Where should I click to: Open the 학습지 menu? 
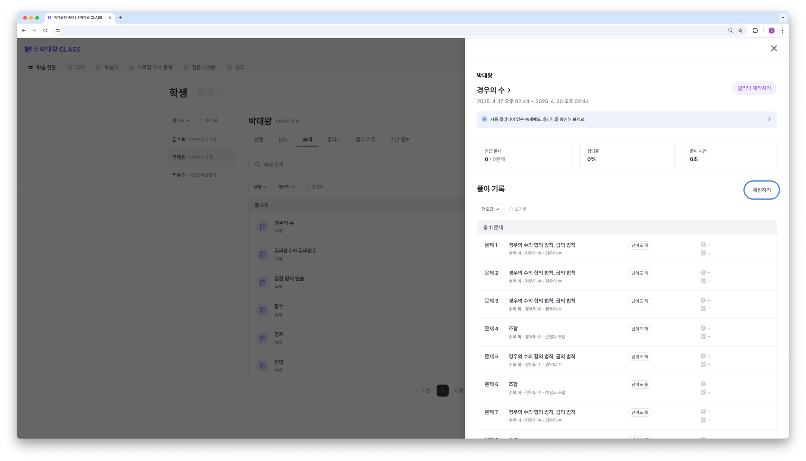[x=107, y=67]
